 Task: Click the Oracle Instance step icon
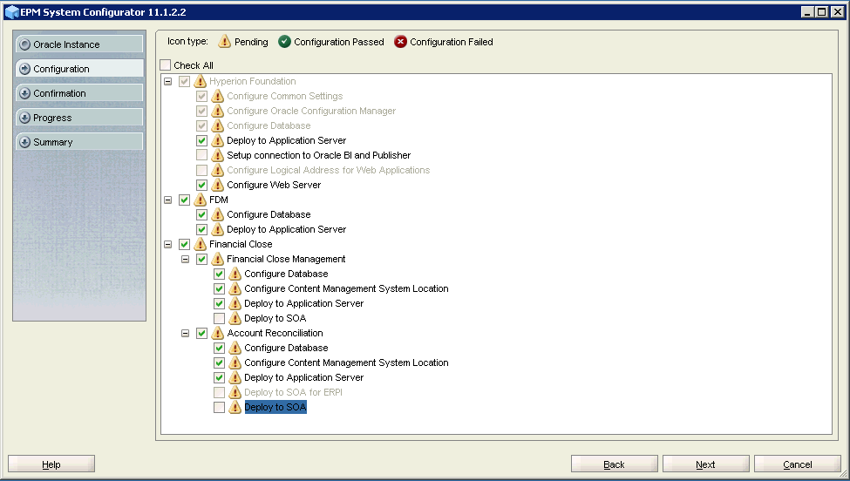(25, 44)
